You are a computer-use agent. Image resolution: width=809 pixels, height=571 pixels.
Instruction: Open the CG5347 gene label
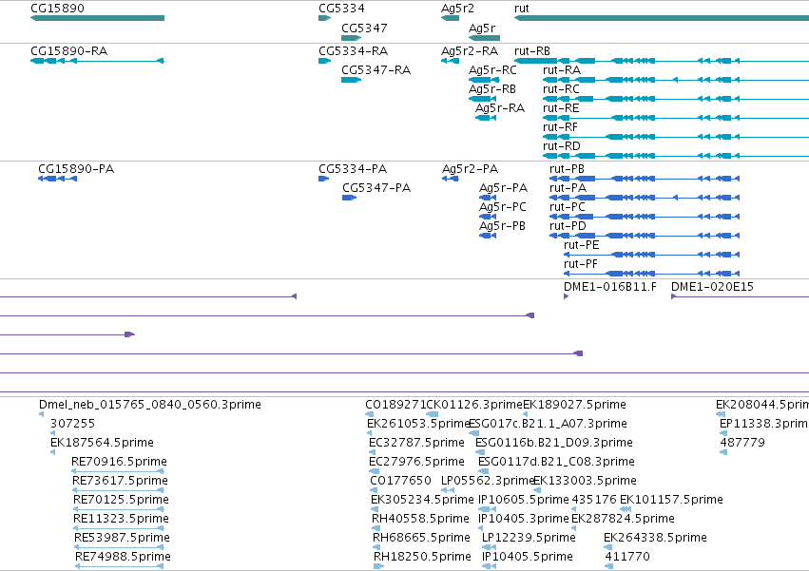364,28
